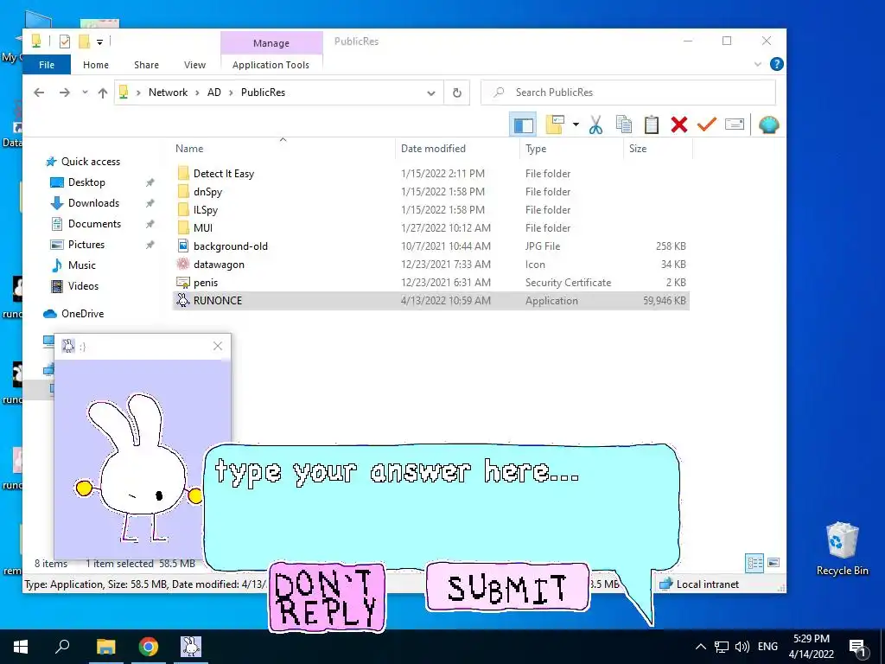Expand the folder options dropdown arrow
The width and height of the screenshot is (885, 664).
pos(576,124)
